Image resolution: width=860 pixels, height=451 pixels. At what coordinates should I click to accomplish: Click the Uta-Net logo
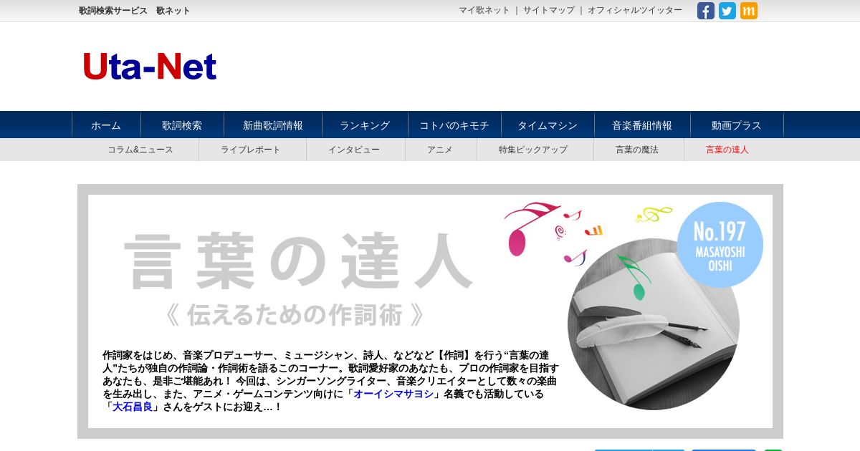point(149,67)
